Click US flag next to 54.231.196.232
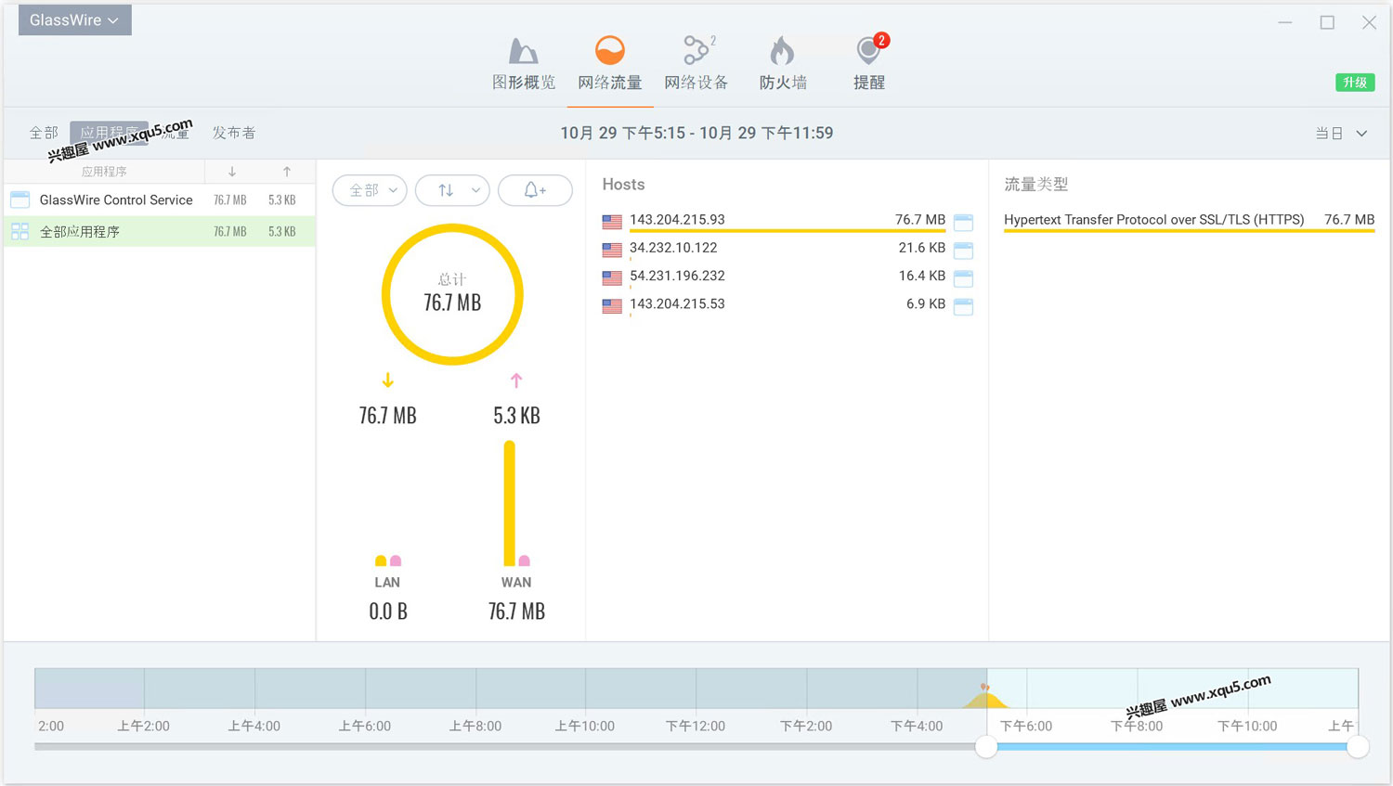The width and height of the screenshot is (1393, 786). [612, 277]
